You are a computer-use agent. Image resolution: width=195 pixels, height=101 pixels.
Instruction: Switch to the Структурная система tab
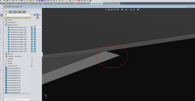coord(35,3)
